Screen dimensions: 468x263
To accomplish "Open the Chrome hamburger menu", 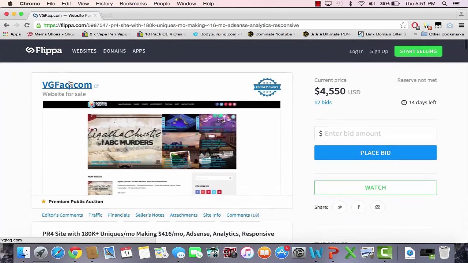I will tap(461, 25).
